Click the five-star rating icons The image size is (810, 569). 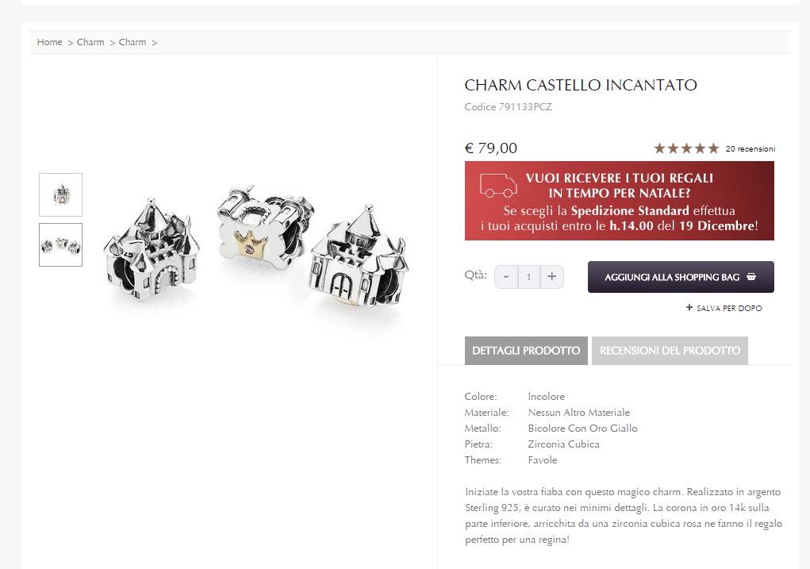click(686, 148)
